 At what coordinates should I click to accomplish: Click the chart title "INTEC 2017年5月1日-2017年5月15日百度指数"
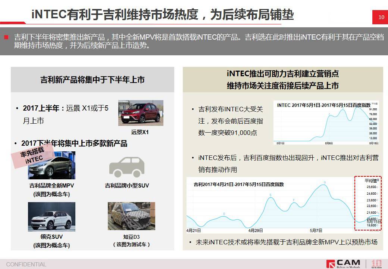pos(324,105)
